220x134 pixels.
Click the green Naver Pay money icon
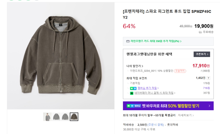132,93
